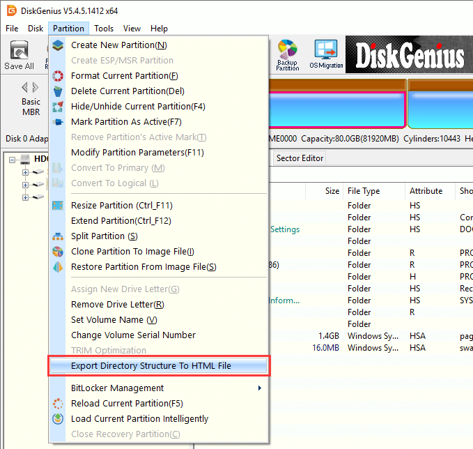Go to next disk with right arrow
Viewport: 473px width, 449px height.
pos(36,88)
